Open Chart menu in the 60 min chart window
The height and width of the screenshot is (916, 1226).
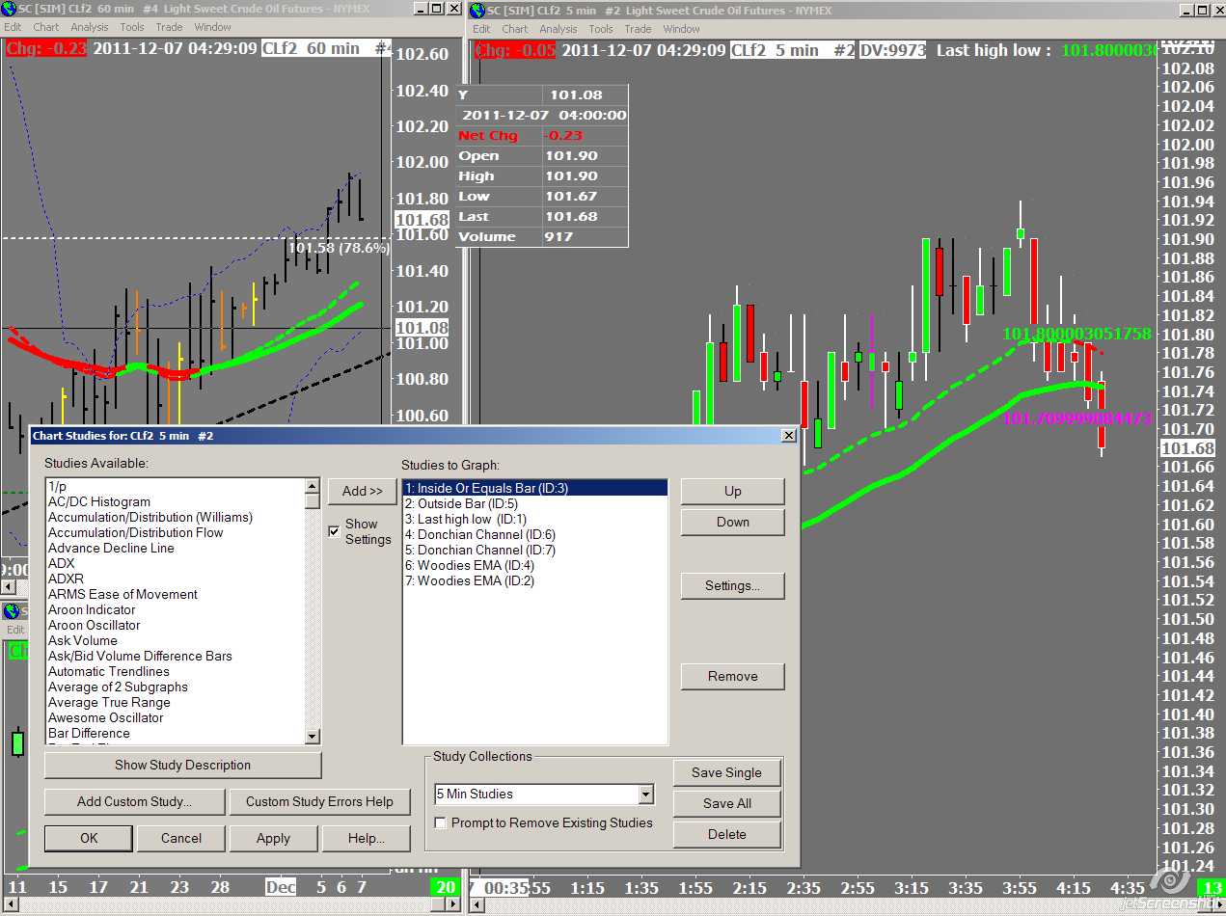point(45,27)
